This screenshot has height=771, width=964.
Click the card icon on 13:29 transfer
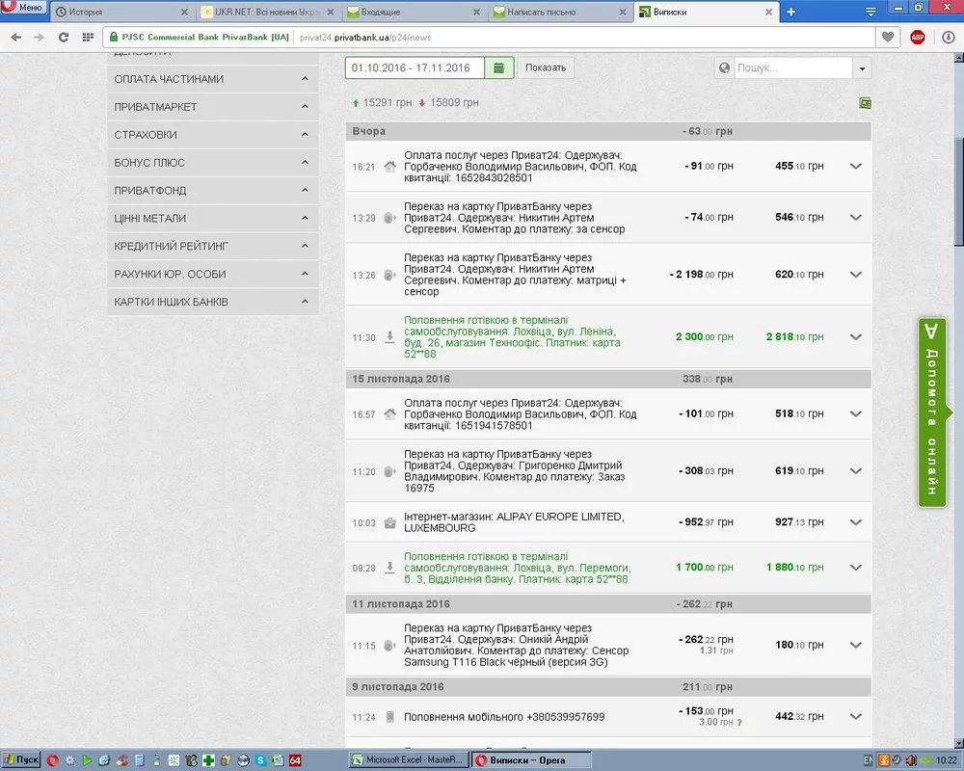(x=389, y=218)
